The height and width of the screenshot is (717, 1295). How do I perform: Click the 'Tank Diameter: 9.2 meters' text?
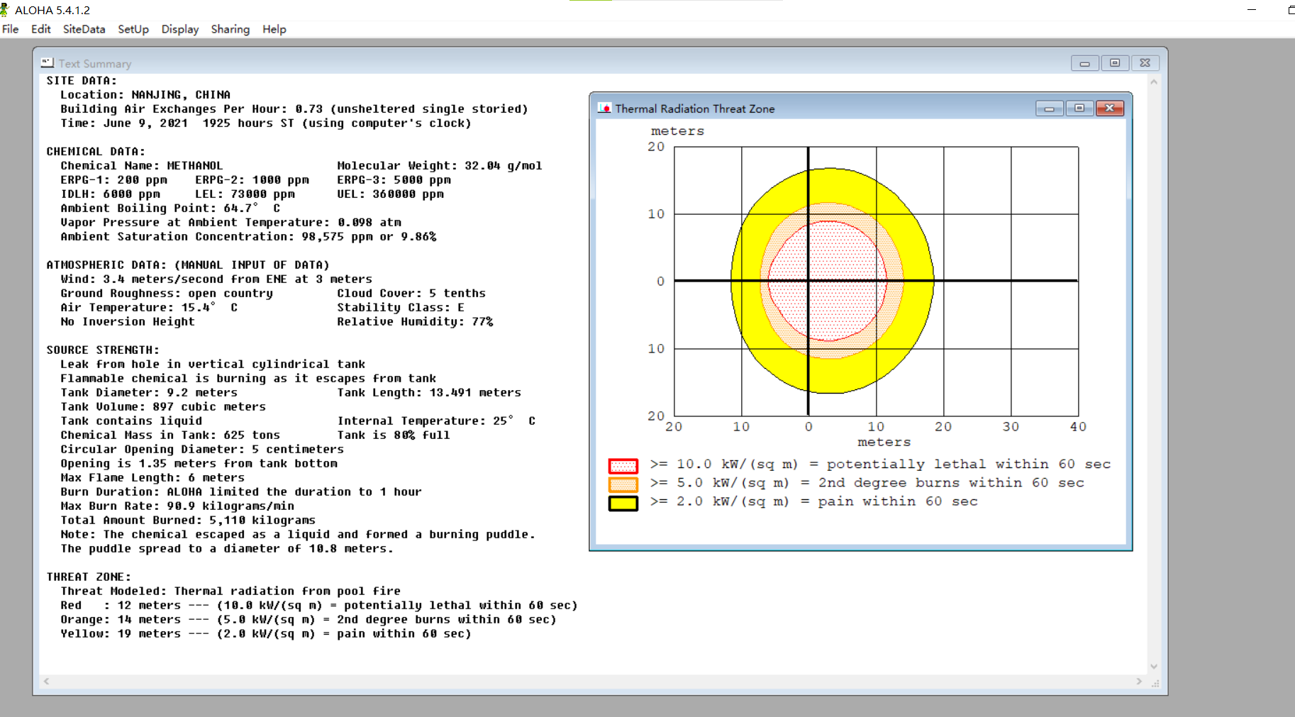149,393
